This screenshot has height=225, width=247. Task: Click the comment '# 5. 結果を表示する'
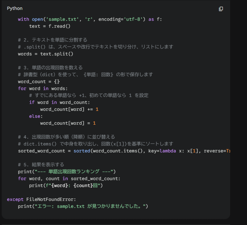(41, 165)
